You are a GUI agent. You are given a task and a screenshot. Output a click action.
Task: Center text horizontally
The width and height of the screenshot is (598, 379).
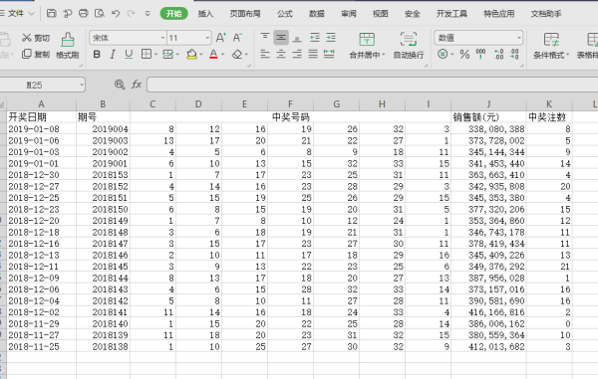[281, 54]
